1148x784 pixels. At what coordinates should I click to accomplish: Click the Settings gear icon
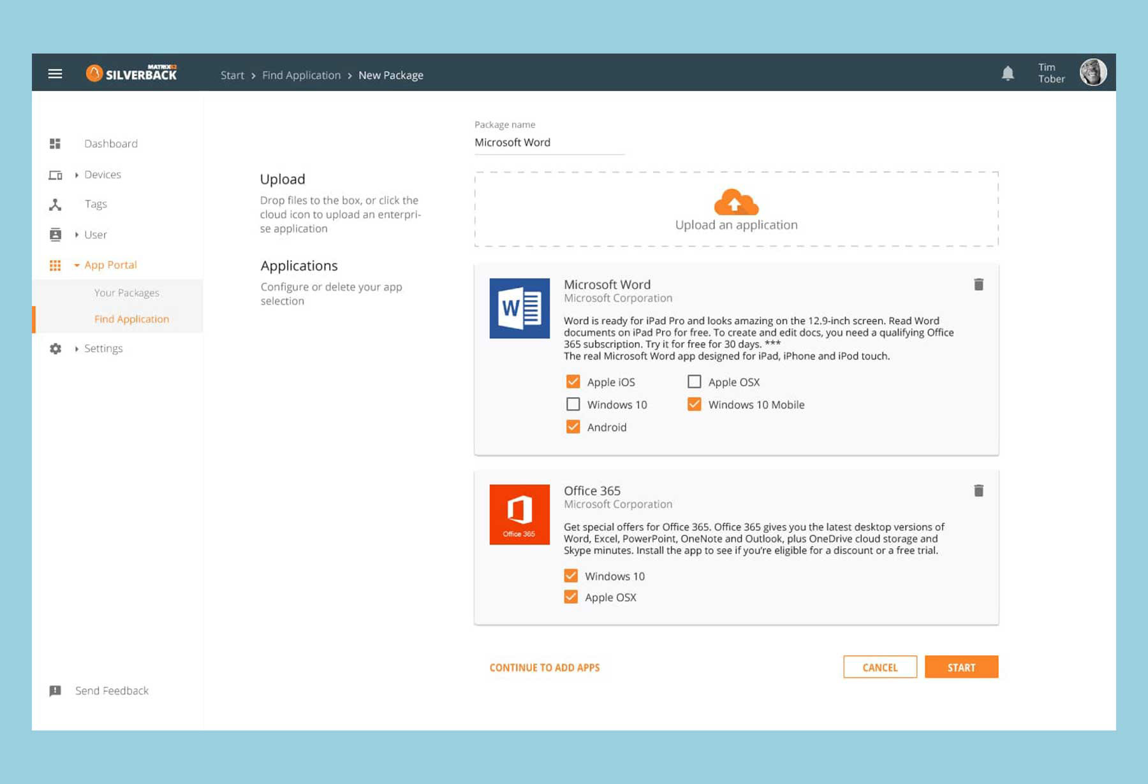click(55, 349)
